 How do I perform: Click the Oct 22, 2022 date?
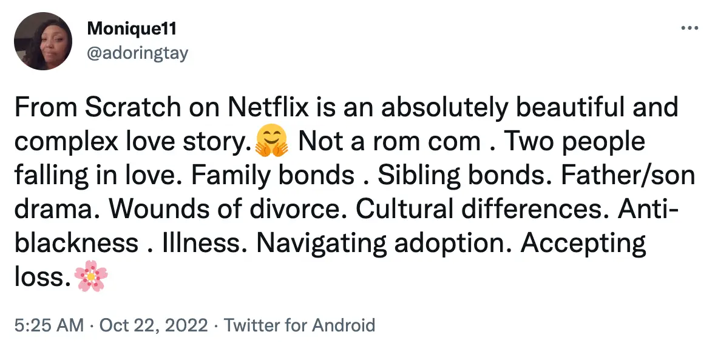tap(155, 325)
